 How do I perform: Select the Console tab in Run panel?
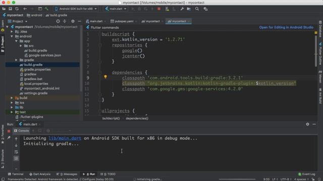[x=21, y=131]
